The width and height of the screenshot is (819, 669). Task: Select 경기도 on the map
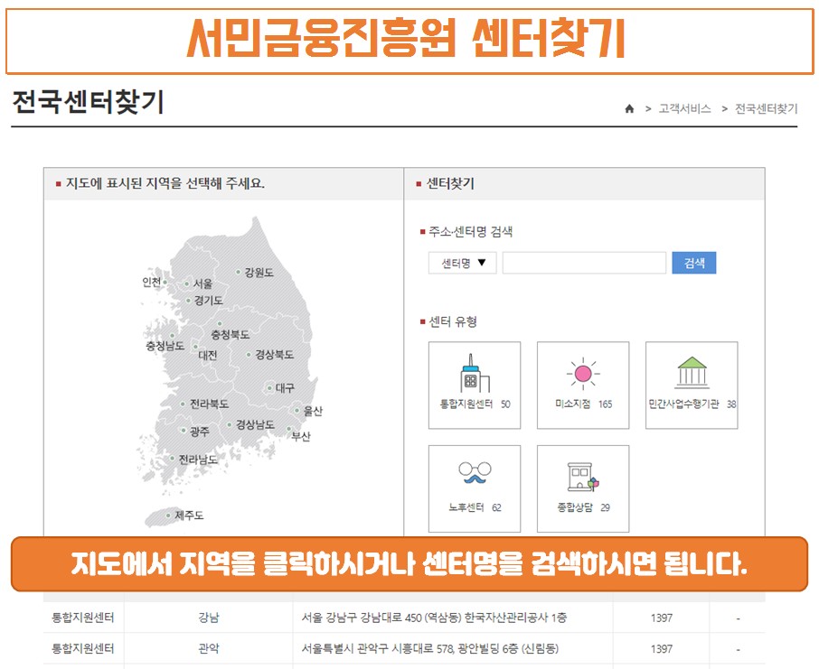tap(208, 301)
